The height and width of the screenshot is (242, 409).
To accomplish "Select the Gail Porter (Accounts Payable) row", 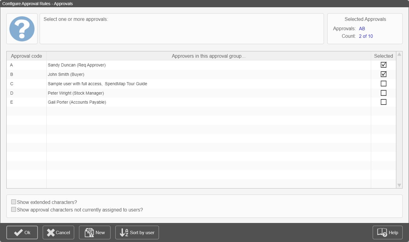I will pos(201,102).
